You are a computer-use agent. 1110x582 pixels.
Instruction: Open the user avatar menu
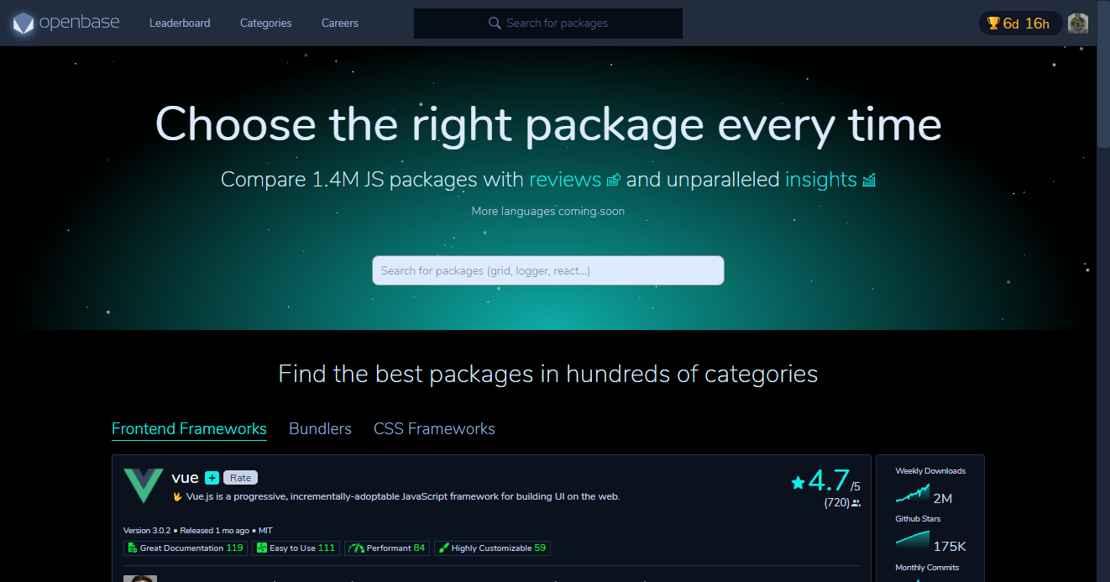(x=1078, y=24)
